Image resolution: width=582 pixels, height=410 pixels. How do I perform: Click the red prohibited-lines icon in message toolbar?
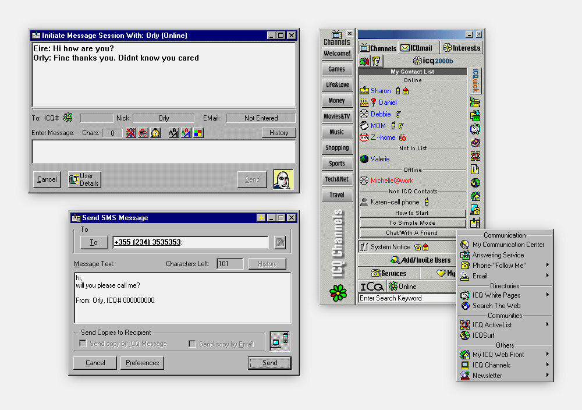click(143, 133)
